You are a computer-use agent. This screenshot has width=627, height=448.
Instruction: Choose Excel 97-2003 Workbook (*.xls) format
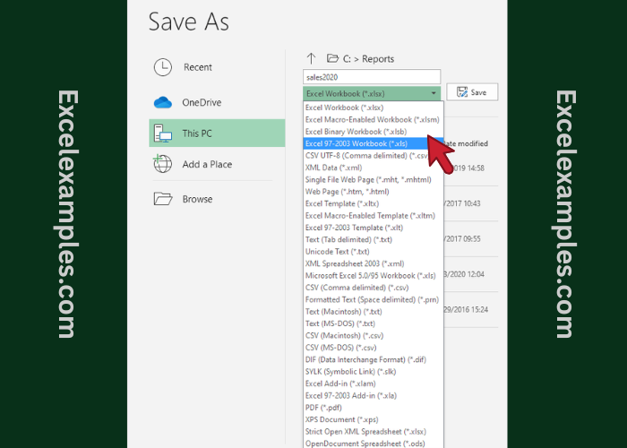[356, 143]
